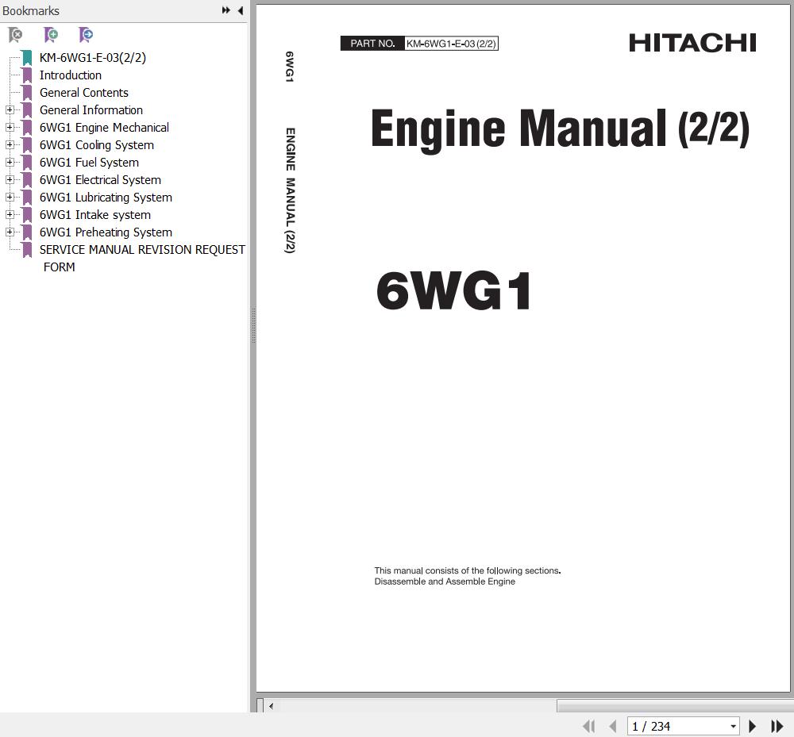
Task: Click the horizontal scrollbar left arrow
Action: tap(272, 706)
